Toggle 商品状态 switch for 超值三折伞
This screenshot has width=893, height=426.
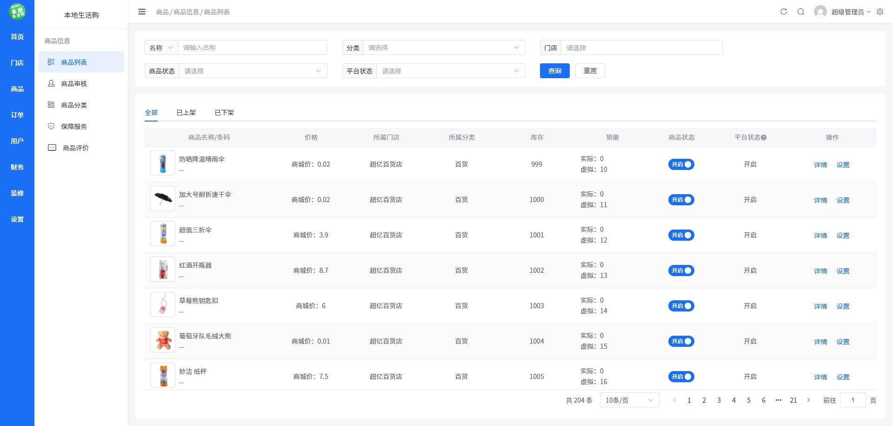coord(681,235)
